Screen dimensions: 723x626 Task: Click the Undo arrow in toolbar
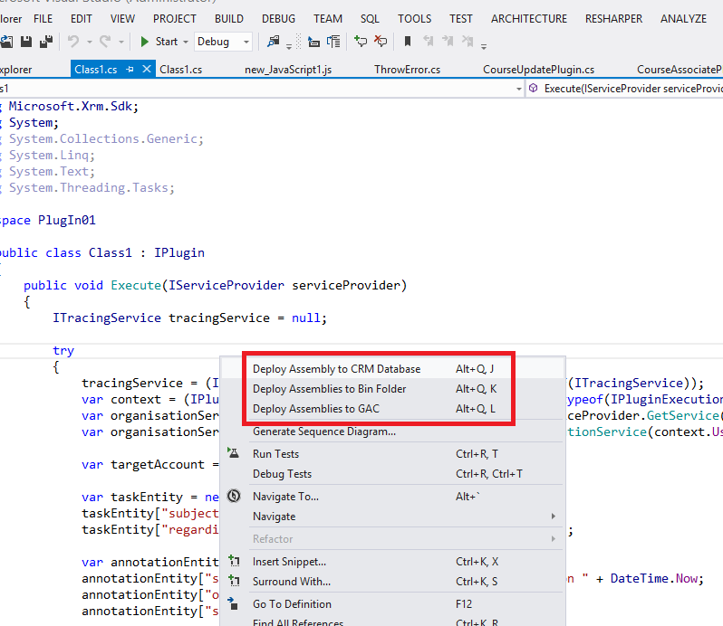pos(72,42)
